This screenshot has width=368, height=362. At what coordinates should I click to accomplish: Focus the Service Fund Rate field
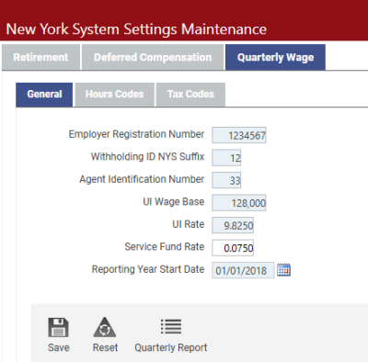point(233,248)
